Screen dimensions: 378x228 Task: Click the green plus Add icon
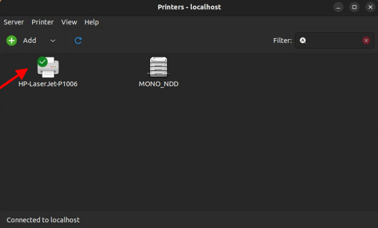11,41
